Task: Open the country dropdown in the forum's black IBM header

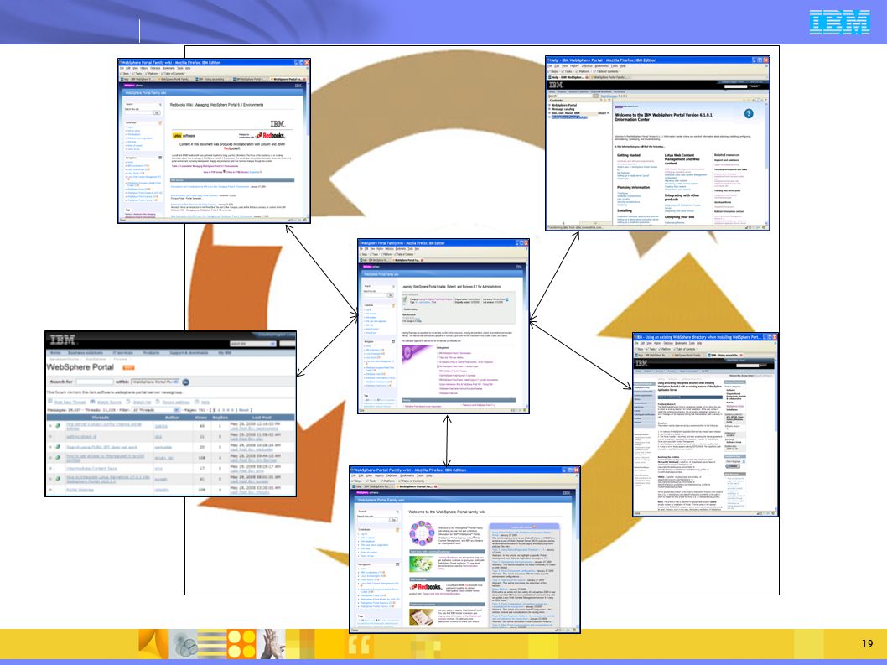Action: pos(253,344)
